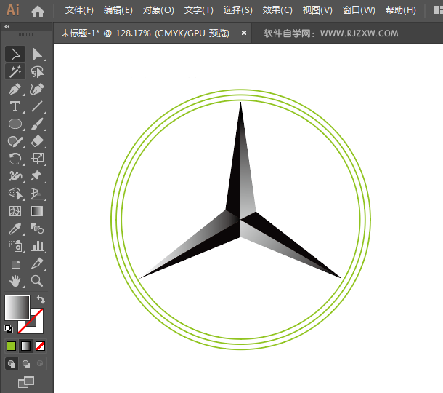443x393 pixels.
Task: Enable Draw Behind mode
Action: click(26, 364)
